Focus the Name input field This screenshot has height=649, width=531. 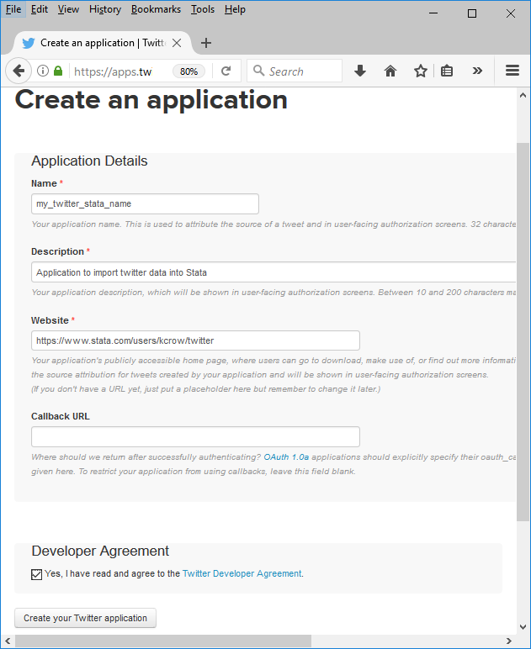pos(145,204)
